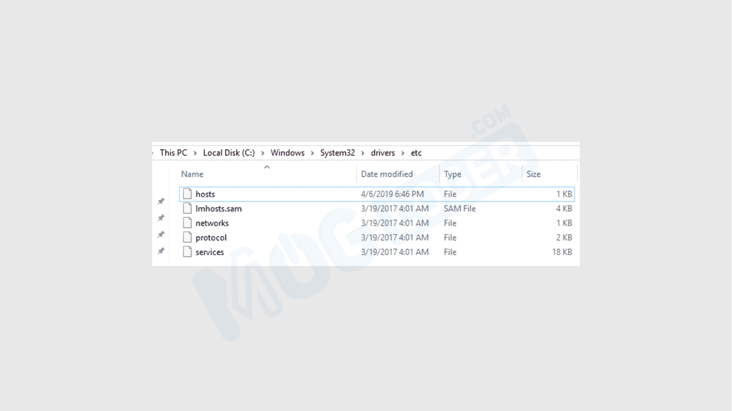Select the file named services
Screen dimensions: 732x411
(210, 252)
